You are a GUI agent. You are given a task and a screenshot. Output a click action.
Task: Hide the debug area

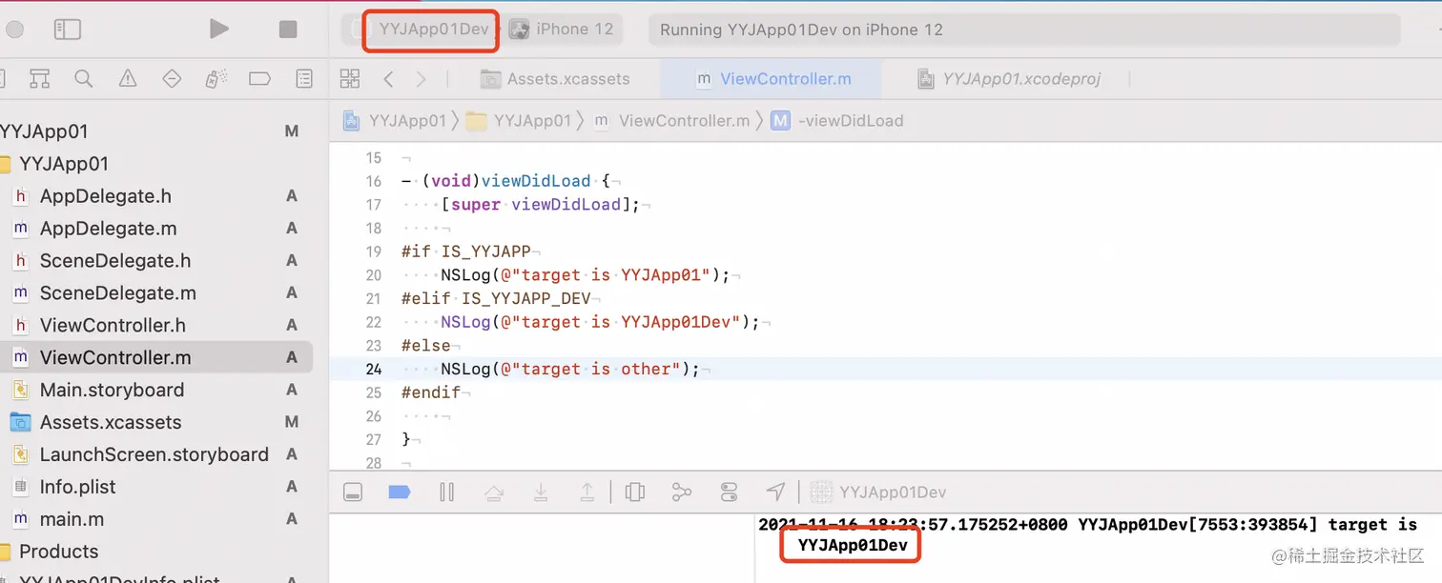[353, 493]
